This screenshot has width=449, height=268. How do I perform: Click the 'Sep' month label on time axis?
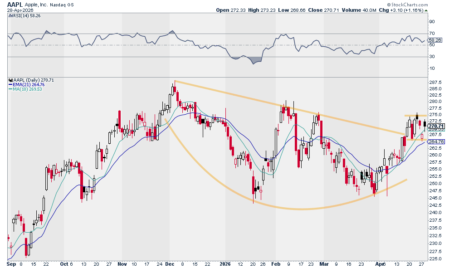(x=11, y=264)
